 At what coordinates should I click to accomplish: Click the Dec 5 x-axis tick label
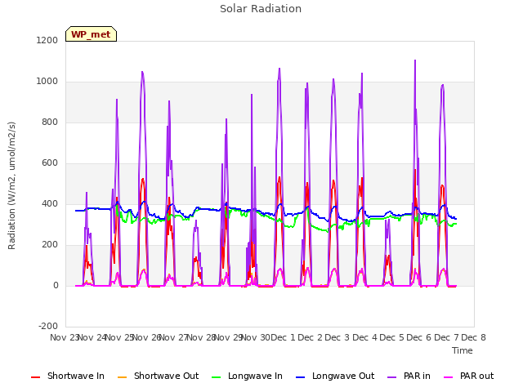pos(392,337)
